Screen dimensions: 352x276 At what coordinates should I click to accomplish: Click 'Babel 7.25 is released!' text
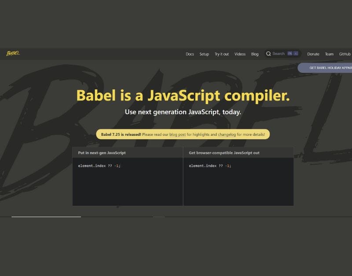121,134
